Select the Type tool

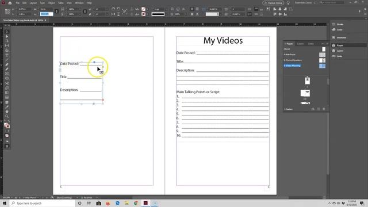(x=7, y=55)
